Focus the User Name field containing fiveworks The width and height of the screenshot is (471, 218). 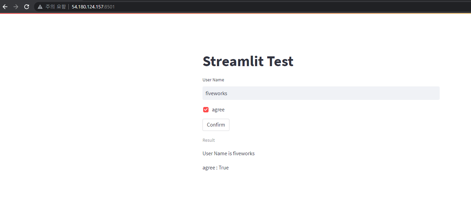point(321,93)
